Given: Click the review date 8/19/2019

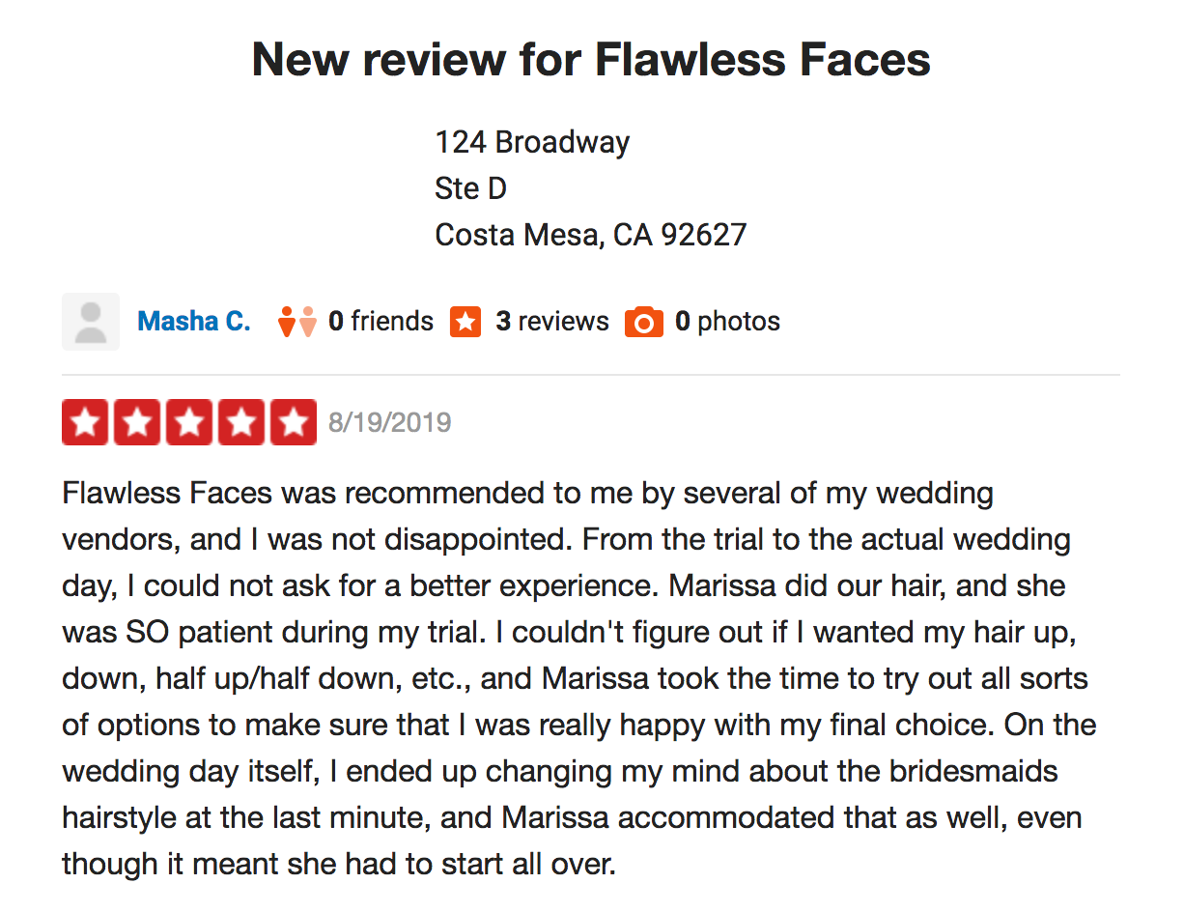Looking at the screenshot, I should [x=390, y=423].
